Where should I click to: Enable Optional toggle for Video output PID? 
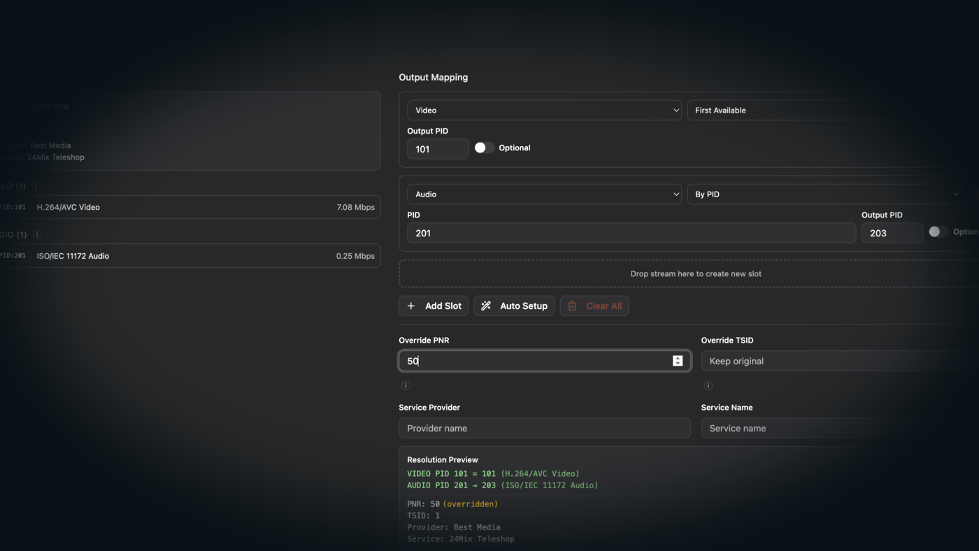coord(484,148)
